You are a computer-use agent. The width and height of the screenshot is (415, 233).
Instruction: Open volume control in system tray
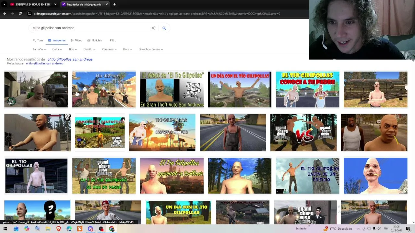coord(379,229)
